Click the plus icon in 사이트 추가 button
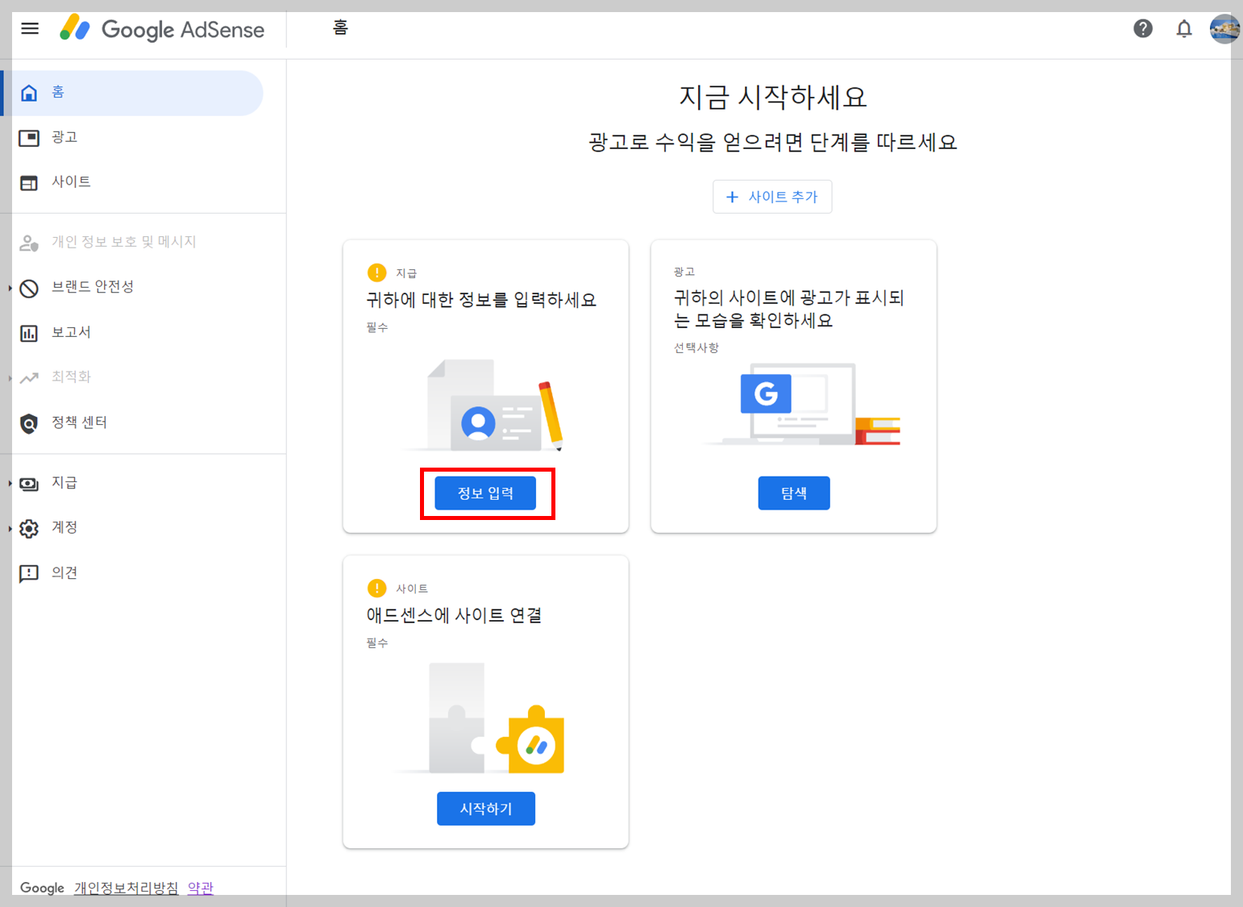Image resolution: width=1243 pixels, height=907 pixels. point(732,197)
